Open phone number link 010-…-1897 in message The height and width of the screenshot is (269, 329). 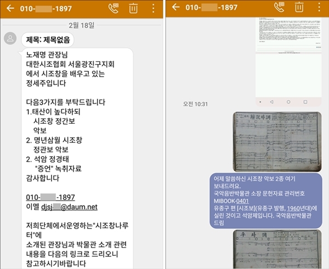tap(50, 197)
